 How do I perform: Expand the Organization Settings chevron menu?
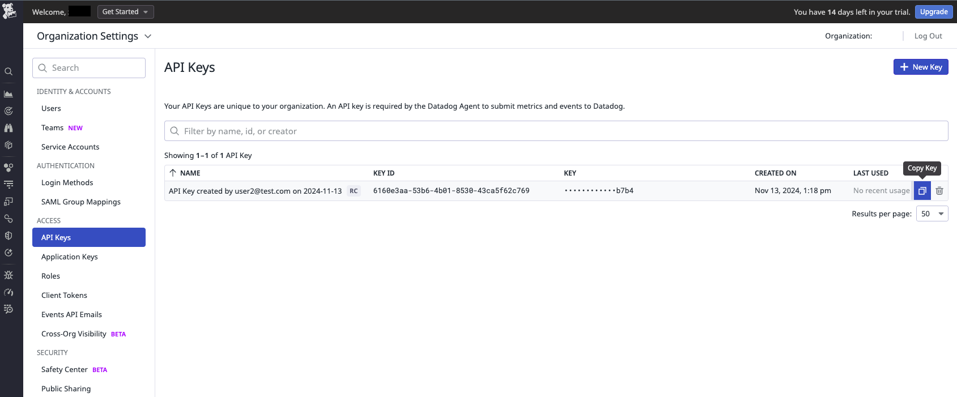148,36
